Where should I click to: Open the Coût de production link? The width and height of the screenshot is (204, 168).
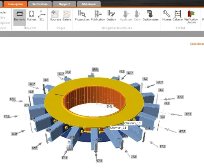(x=197, y=44)
